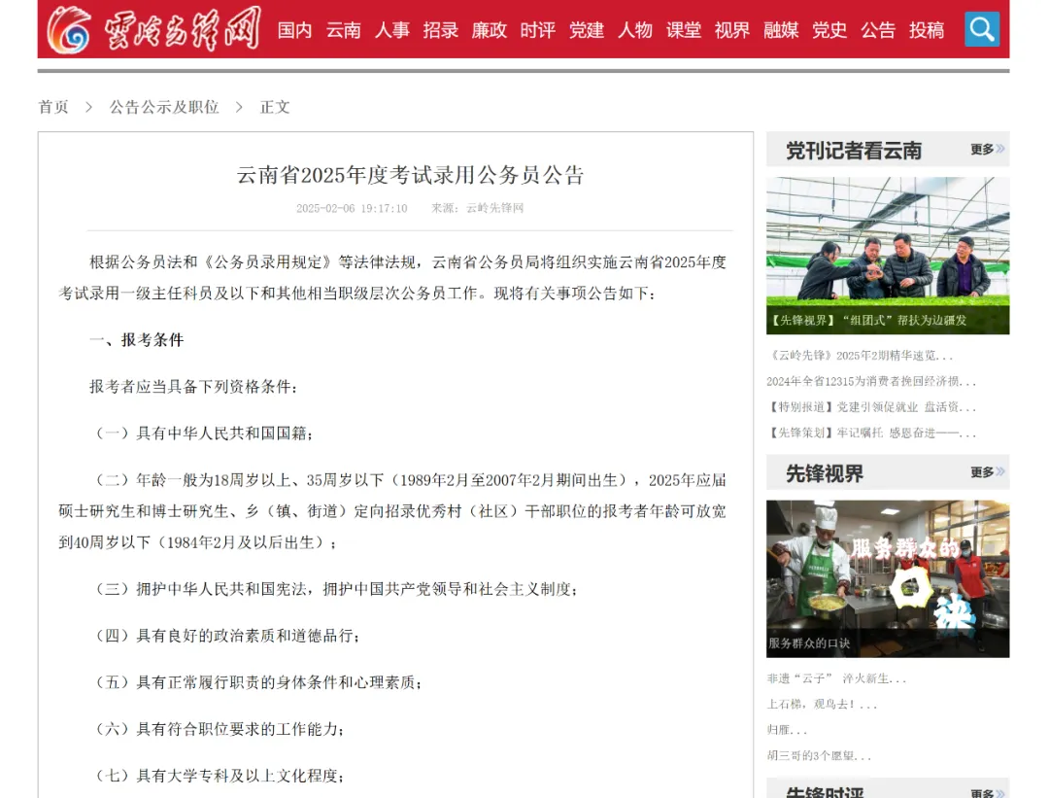Screen dimensions: 1049x798
Task: Click the 服务群众的口诀 video thumbnail
Action: click(x=887, y=578)
